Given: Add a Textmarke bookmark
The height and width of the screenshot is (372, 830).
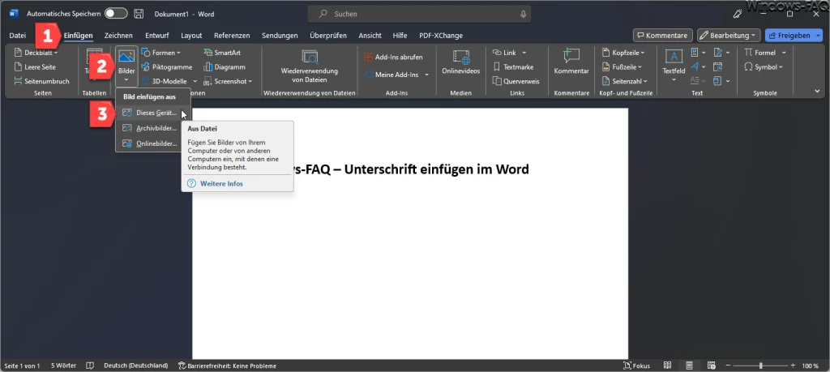Looking at the screenshot, I should [513, 67].
